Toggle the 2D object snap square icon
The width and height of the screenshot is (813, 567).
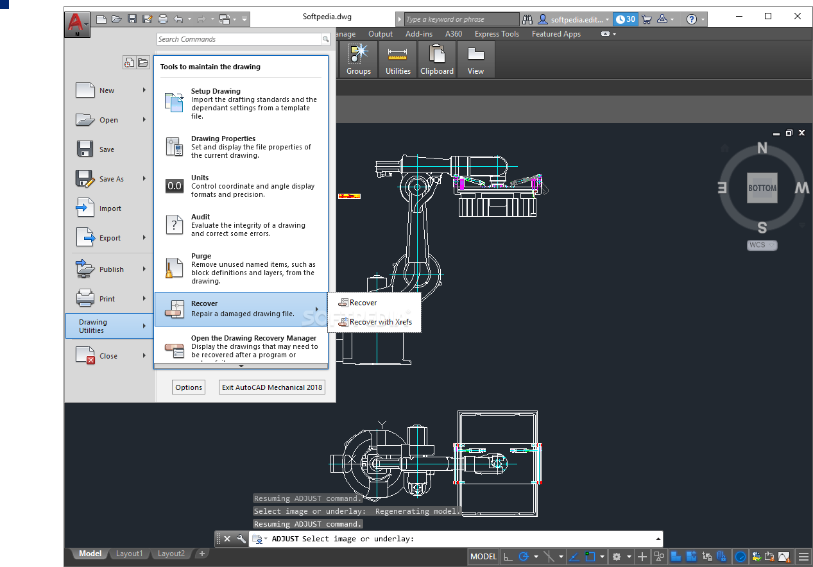(x=590, y=557)
